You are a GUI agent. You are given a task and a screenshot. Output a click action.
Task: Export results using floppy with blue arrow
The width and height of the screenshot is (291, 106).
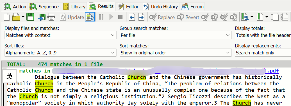(42, 17)
